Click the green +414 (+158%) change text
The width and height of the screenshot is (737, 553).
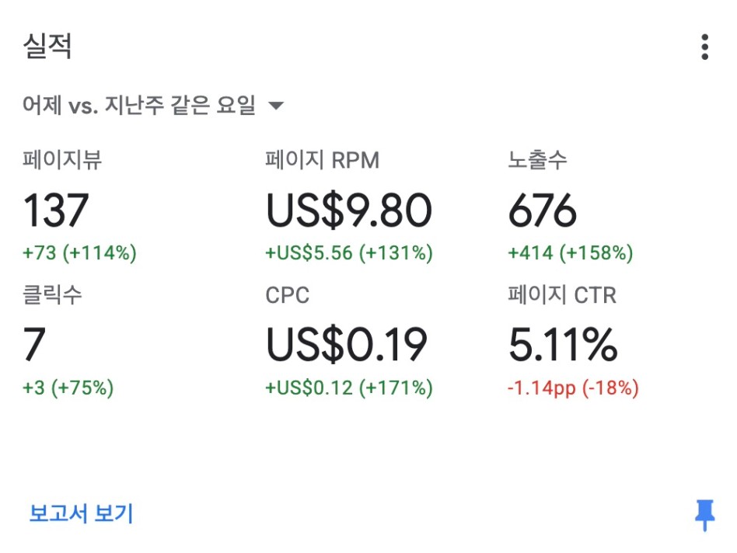(570, 253)
